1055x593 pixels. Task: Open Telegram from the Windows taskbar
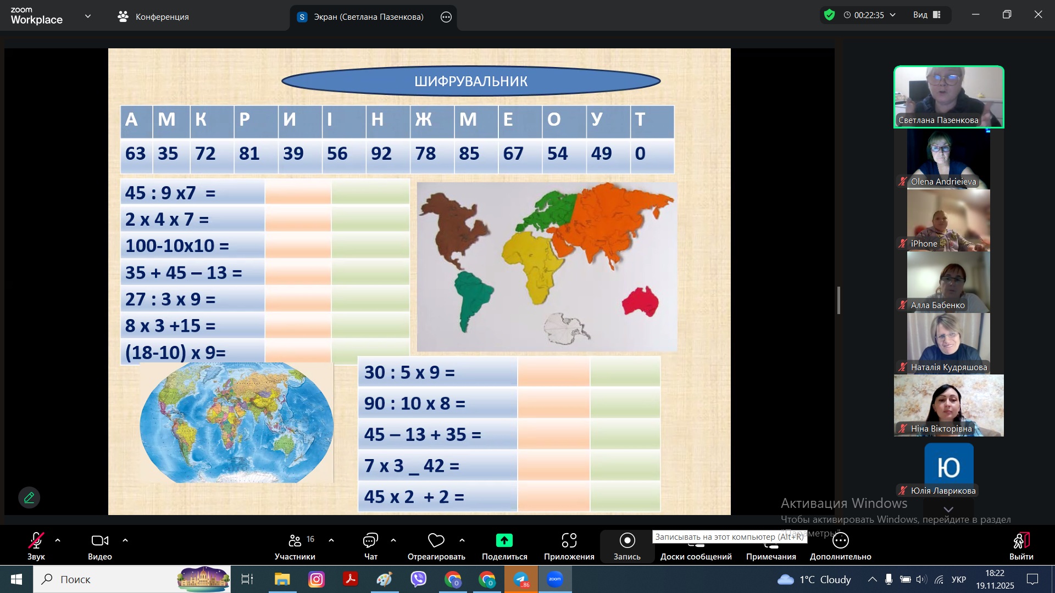tap(521, 579)
